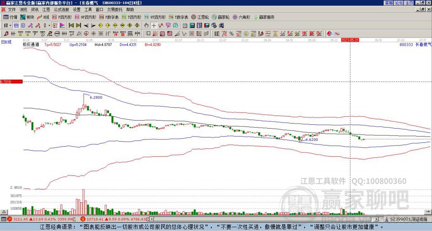Toggle the crosshair cursor tool
432x231 pixels.
154,25
